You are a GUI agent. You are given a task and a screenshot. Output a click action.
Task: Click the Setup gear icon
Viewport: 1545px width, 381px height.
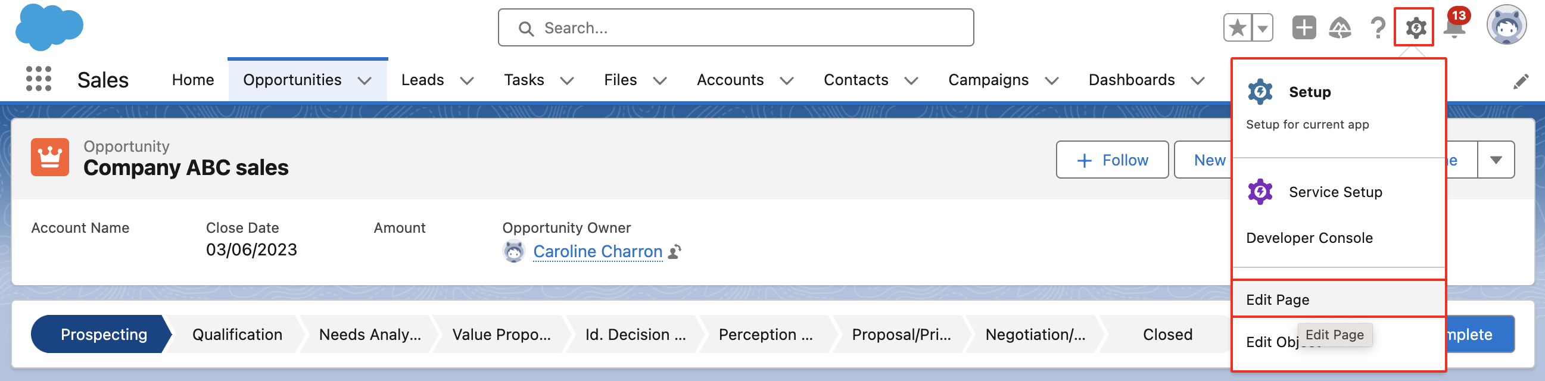point(1414,27)
